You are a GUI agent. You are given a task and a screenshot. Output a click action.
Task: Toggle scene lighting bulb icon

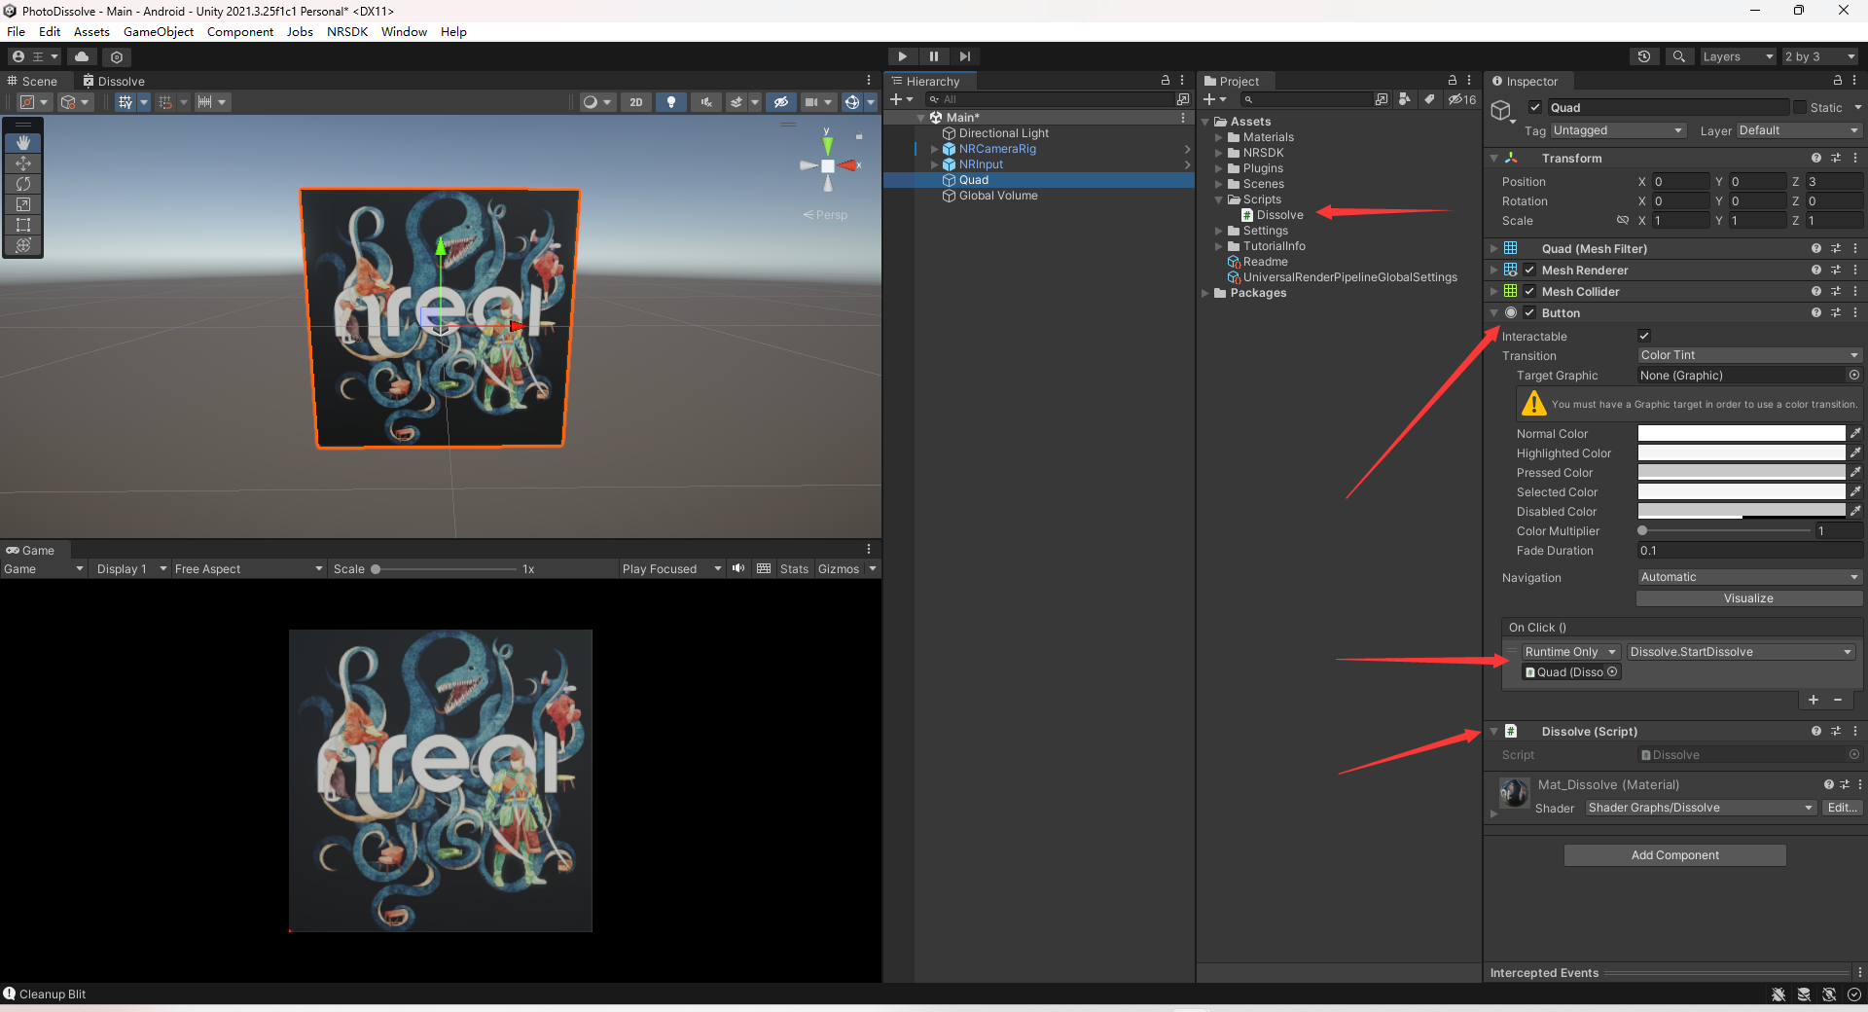pyautogui.click(x=670, y=102)
